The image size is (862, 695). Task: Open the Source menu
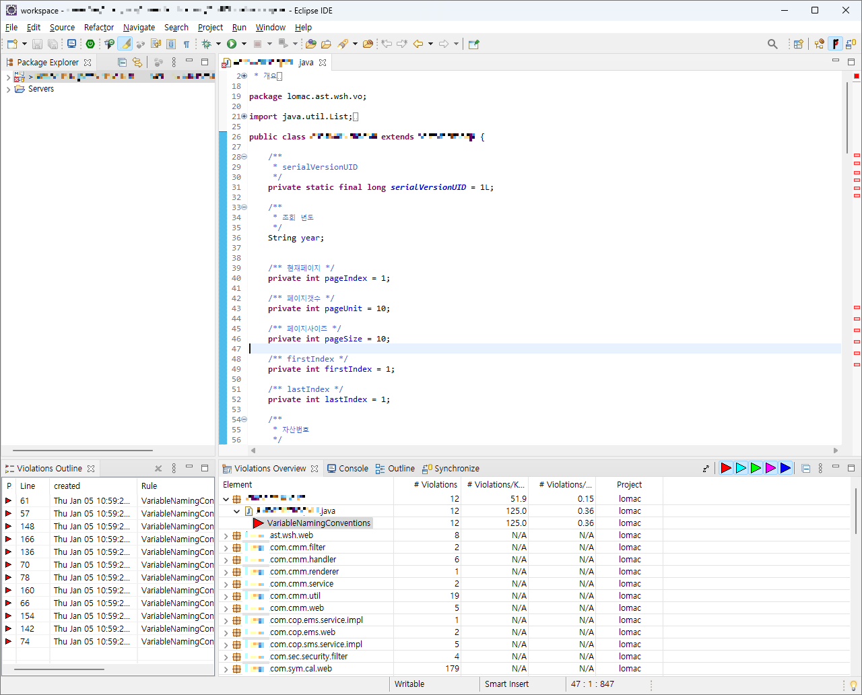62,28
